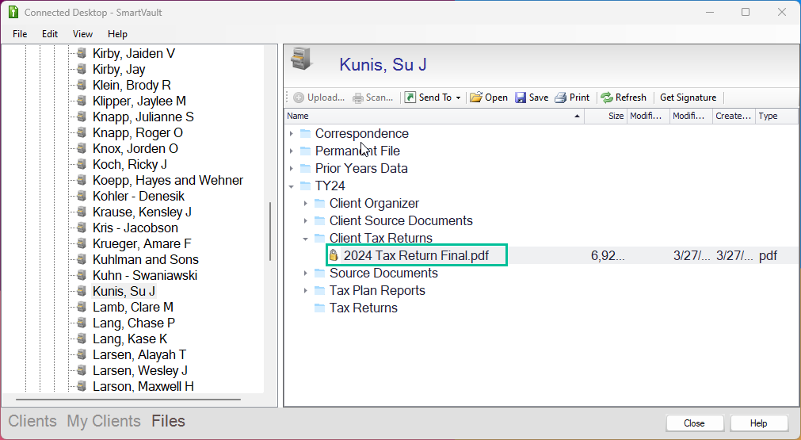Click the vault icon beside Larsen, Wesley J
This screenshot has height=440, width=801.
[x=81, y=371]
